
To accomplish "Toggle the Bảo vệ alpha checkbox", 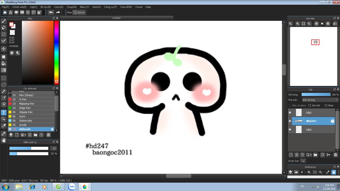I will click(x=290, y=105).
